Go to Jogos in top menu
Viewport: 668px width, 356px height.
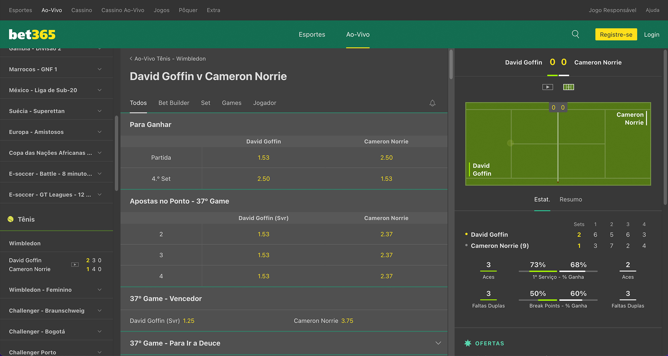click(161, 10)
